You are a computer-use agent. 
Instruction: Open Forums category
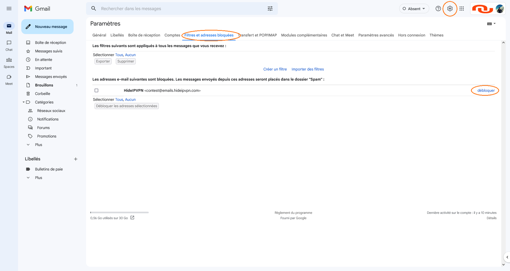coord(43,128)
